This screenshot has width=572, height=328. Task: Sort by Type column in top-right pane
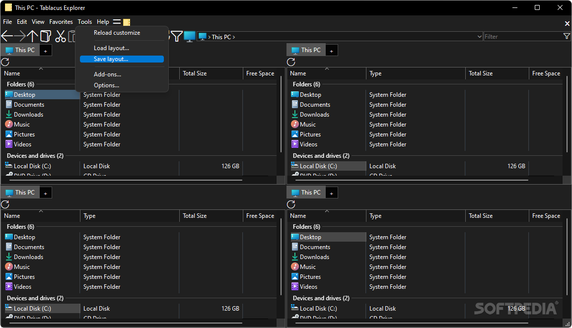[x=416, y=73]
